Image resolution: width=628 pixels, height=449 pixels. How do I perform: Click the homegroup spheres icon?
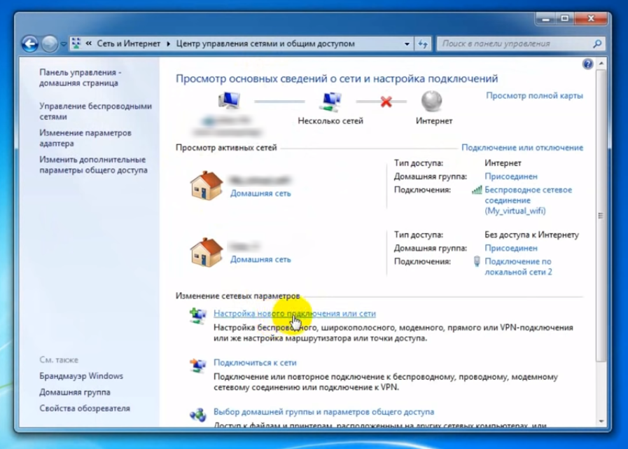(198, 415)
